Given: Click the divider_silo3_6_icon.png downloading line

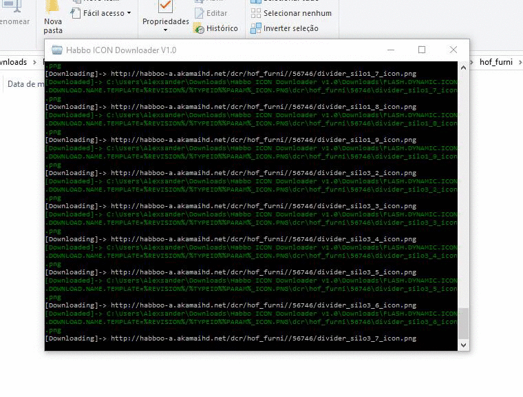Looking at the screenshot, I should [231, 305].
